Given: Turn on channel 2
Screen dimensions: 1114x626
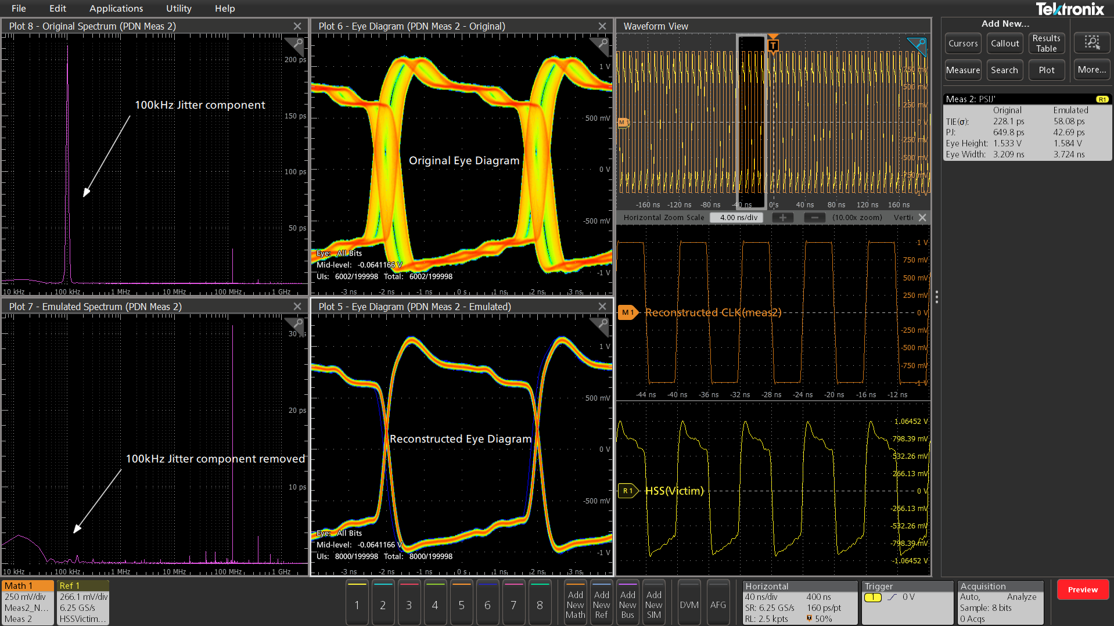Looking at the screenshot, I should pos(383,602).
